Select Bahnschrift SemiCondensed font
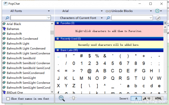169x105 pixels. pyautogui.click(x=26, y=73)
